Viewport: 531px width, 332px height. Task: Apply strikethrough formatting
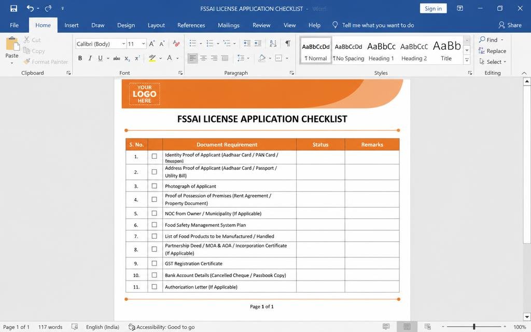point(117,58)
